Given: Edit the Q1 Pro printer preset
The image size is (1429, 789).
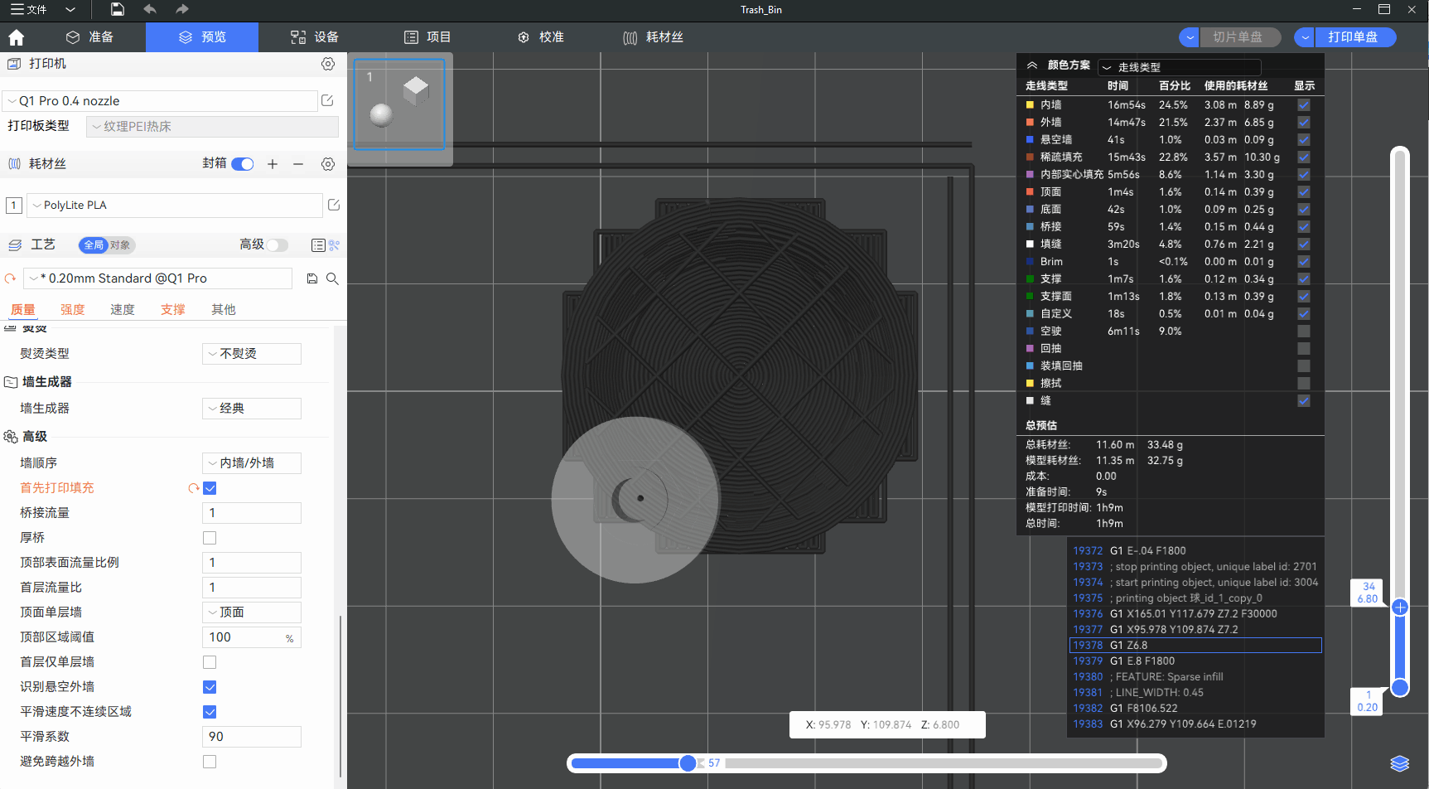Looking at the screenshot, I should click(x=327, y=100).
